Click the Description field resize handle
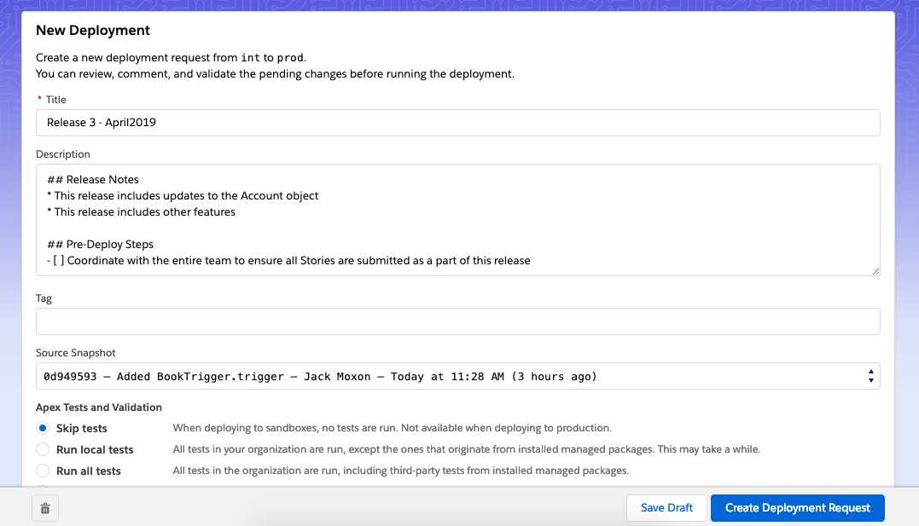The width and height of the screenshot is (919, 526). pyautogui.click(x=875, y=271)
